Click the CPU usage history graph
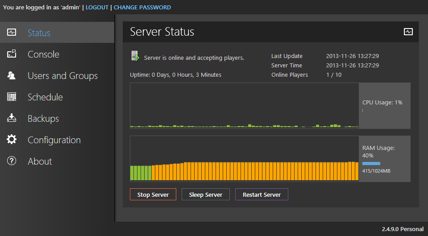This screenshot has height=236, width=428. click(x=244, y=106)
